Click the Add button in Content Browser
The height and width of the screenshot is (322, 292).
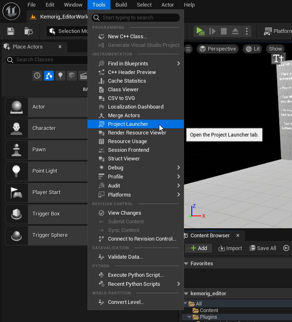[198, 248]
